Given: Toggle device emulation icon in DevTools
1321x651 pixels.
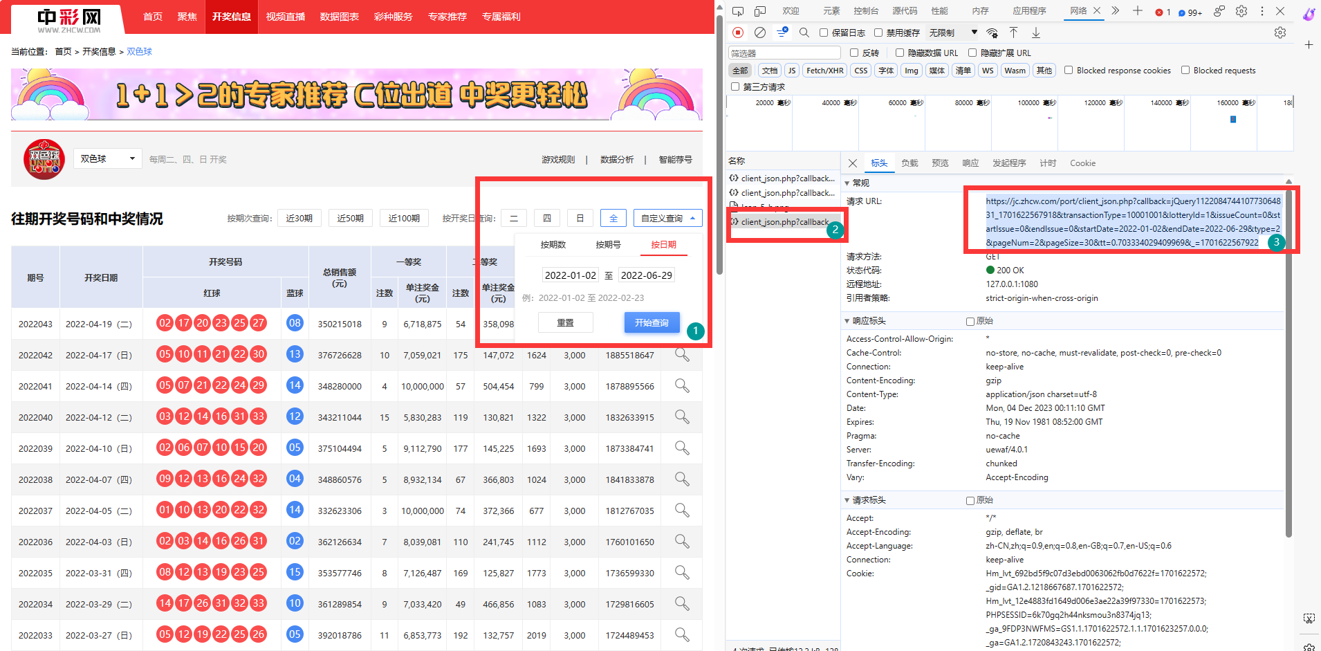Looking at the screenshot, I should point(760,11).
